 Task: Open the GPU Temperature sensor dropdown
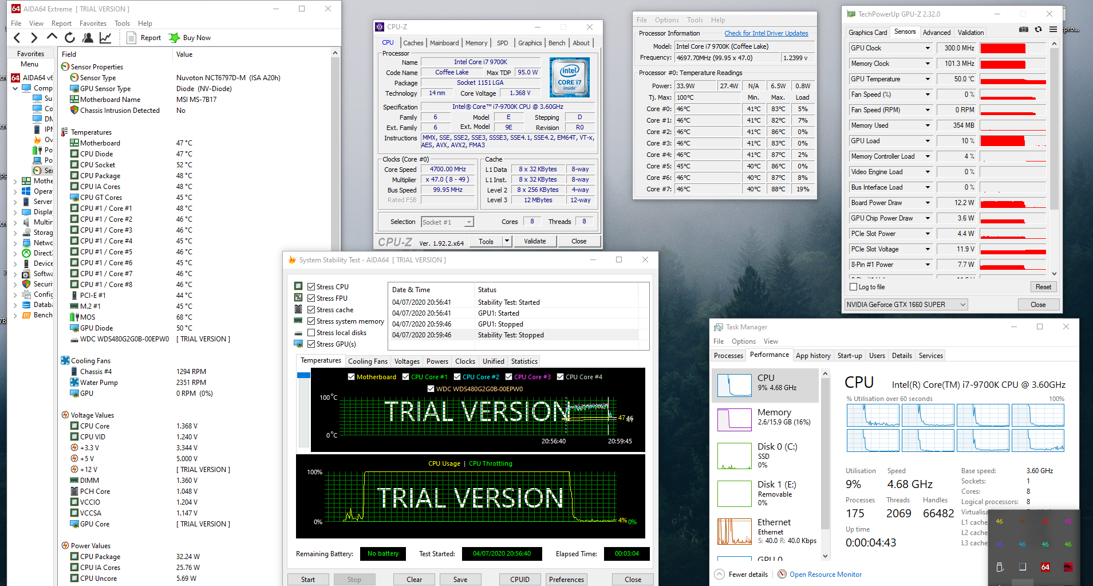coord(928,79)
